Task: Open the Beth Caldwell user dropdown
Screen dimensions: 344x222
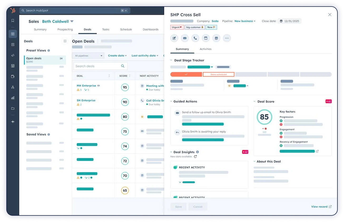Action: [58, 22]
